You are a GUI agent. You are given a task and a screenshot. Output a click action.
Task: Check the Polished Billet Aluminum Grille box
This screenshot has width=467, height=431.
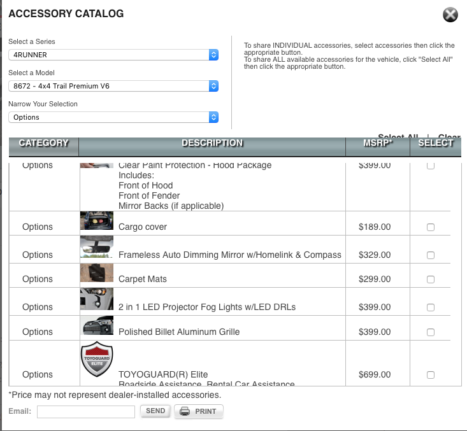click(x=431, y=332)
